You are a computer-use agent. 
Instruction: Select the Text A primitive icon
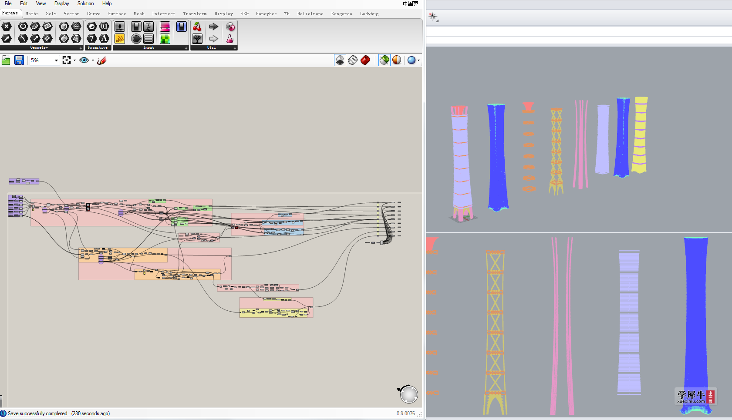pyautogui.click(x=104, y=39)
